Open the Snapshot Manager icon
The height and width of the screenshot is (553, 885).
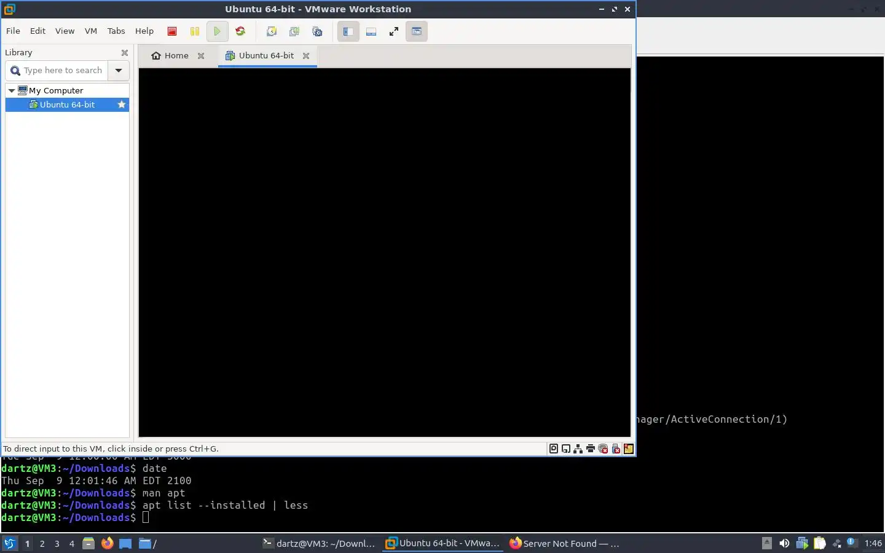point(317,31)
